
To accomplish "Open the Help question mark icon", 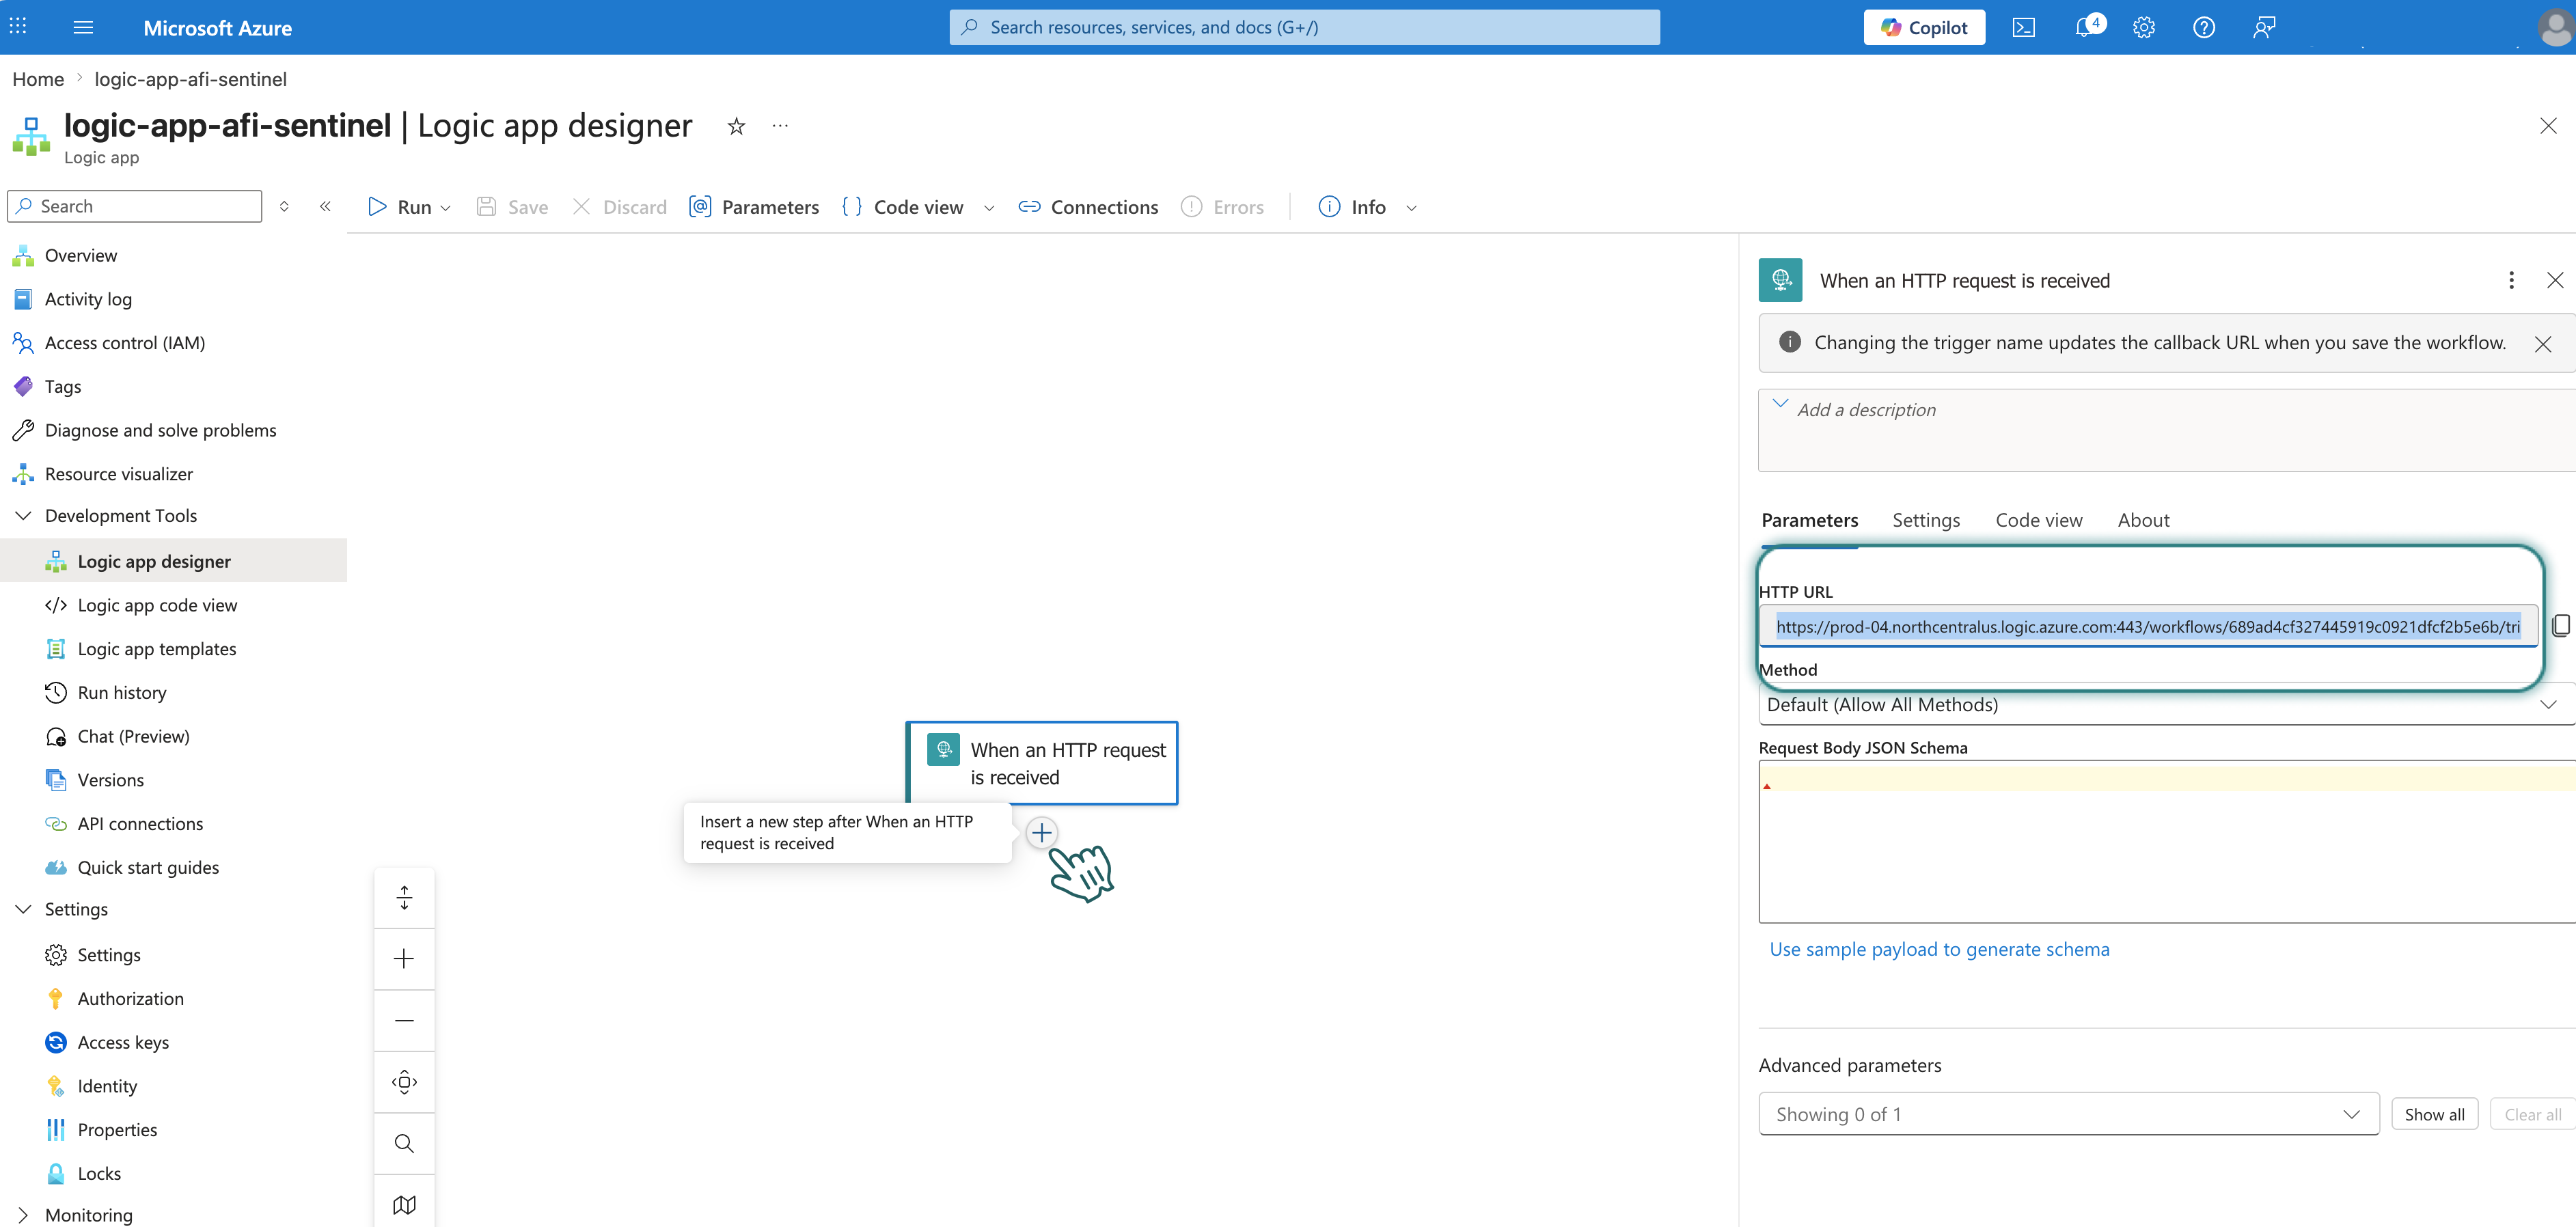I will click(x=2203, y=27).
